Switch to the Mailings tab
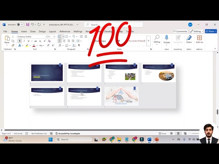This screenshot has height=164, width=219. pyautogui.click(x=78, y=31)
